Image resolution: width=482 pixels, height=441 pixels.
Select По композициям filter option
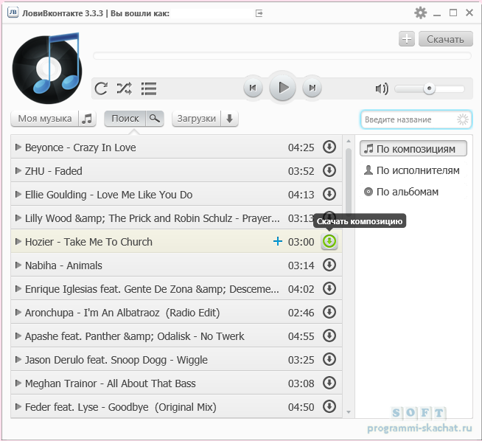[x=413, y=149]
